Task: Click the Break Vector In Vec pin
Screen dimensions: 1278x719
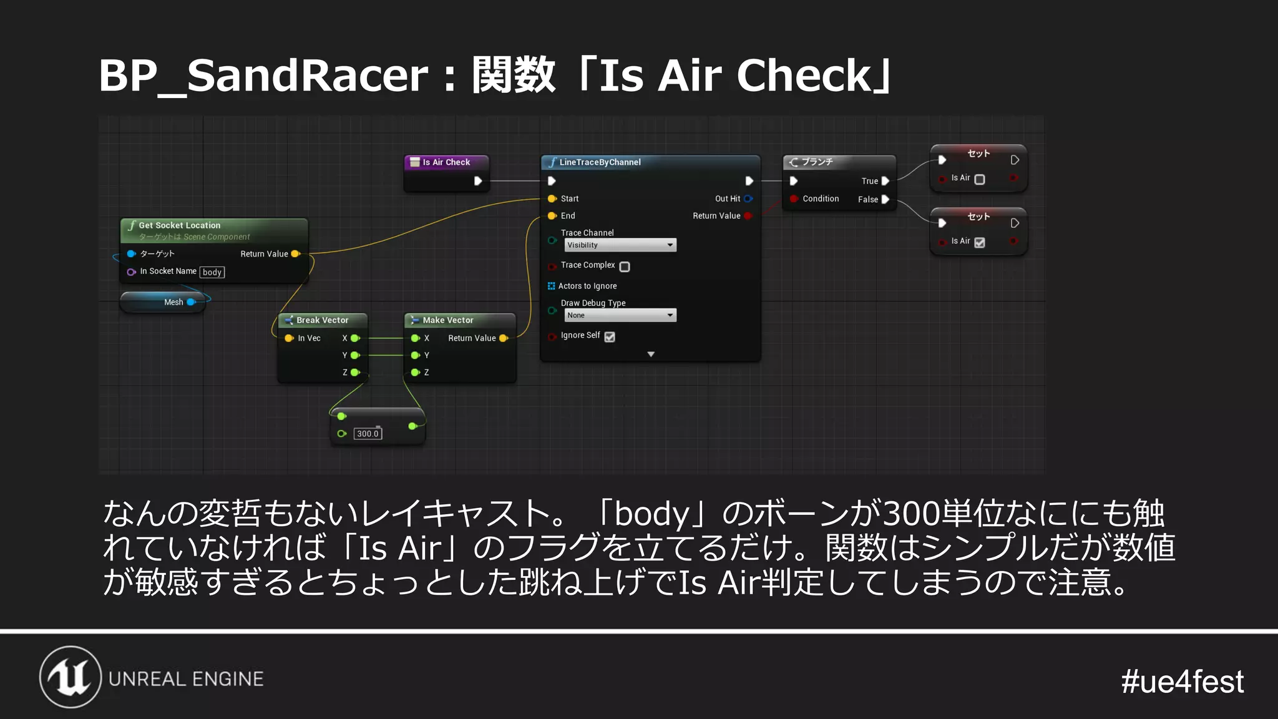Action: 290,338
